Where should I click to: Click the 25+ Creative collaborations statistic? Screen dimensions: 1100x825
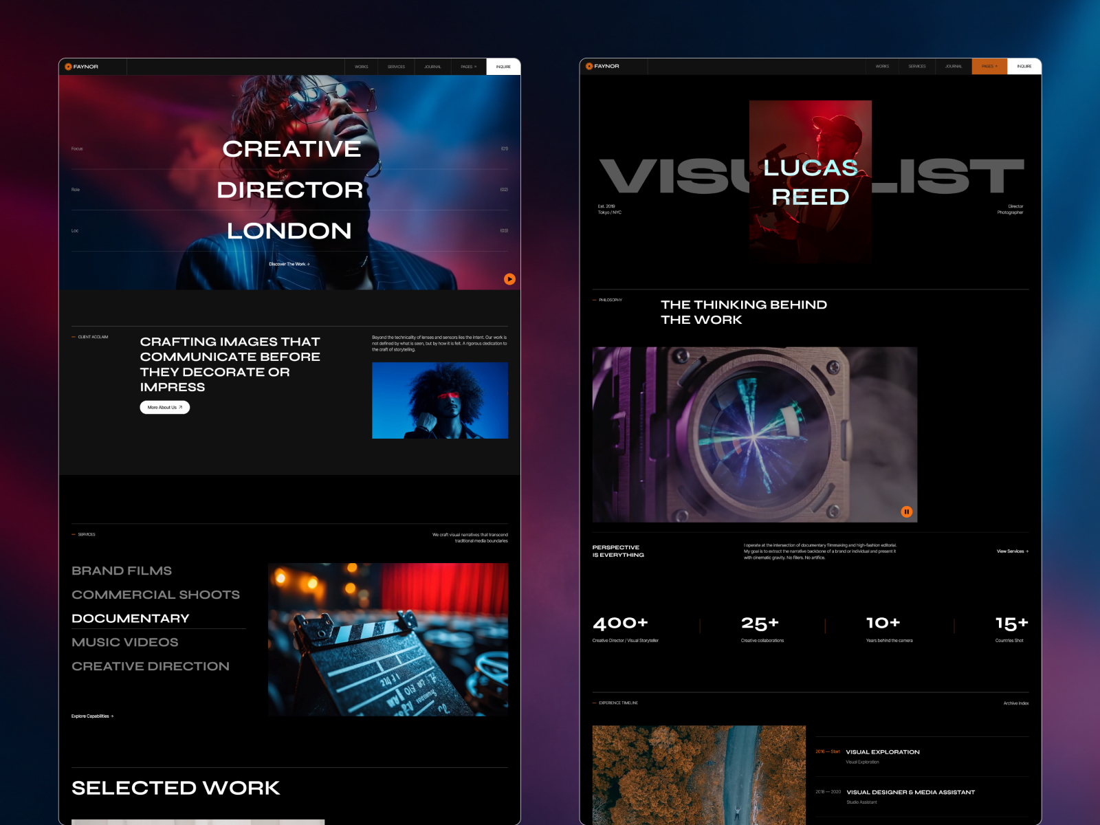(x=762, y=628)
